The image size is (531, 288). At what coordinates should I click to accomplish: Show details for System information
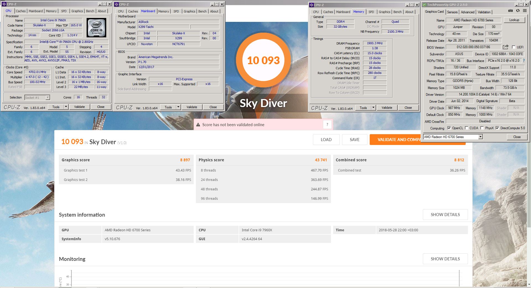point(445,215)
